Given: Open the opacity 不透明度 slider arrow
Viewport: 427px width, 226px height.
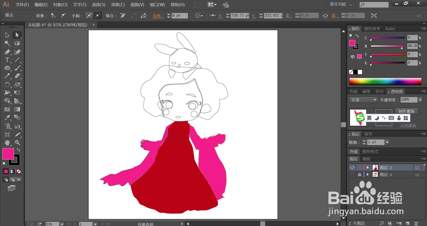Looking at the screenshot, I should pyautogui.click(x=420, y=100).
